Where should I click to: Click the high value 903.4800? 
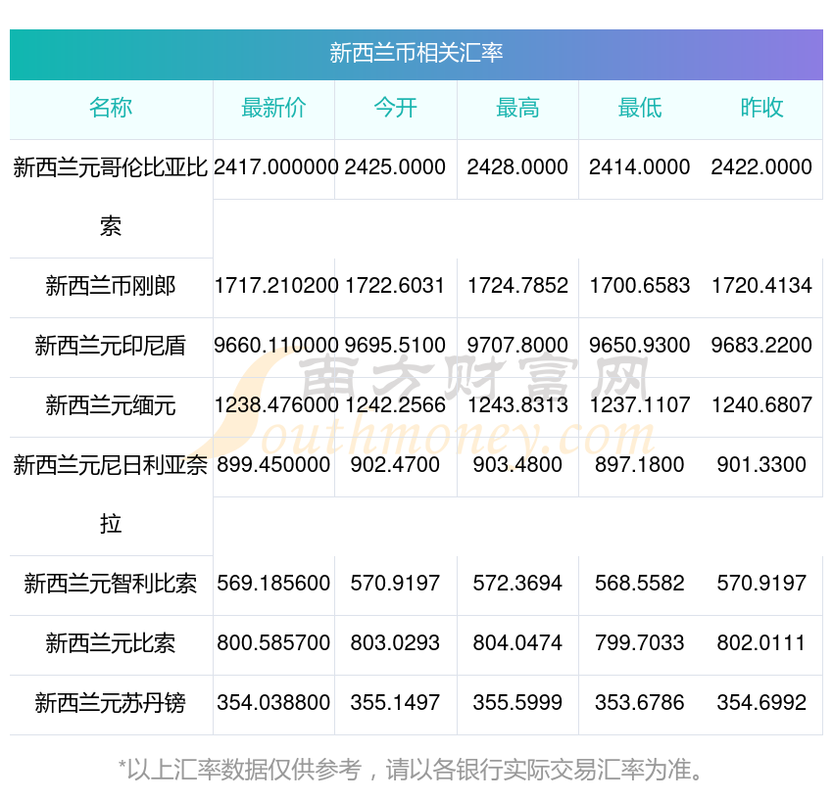coord(517,464)
